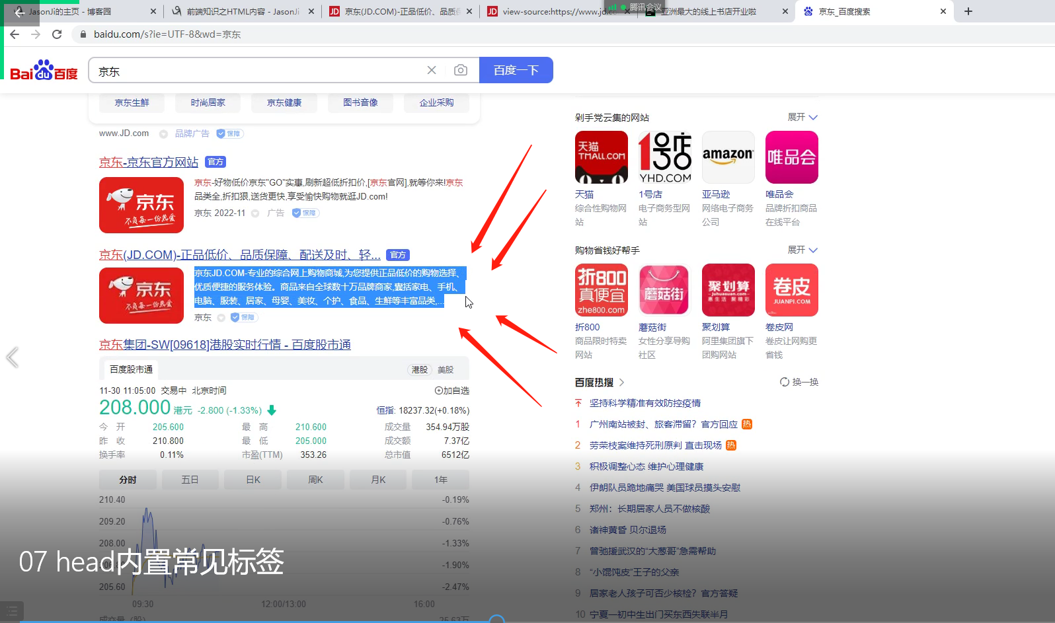Switch stock market to 美股
The height and width of the screenshot is (623, 1055).
(446, 369)
